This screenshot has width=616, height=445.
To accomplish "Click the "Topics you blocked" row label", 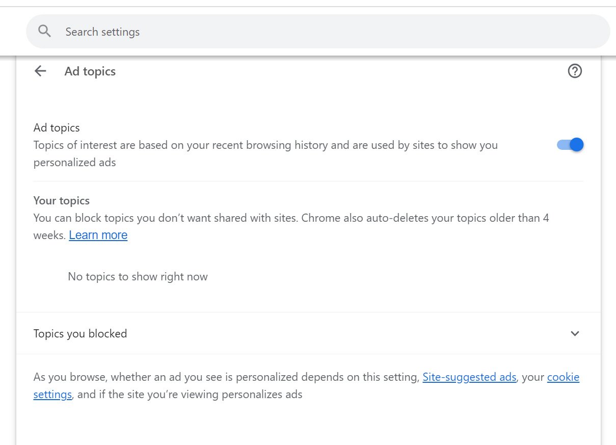I will [x=80, y=334].
